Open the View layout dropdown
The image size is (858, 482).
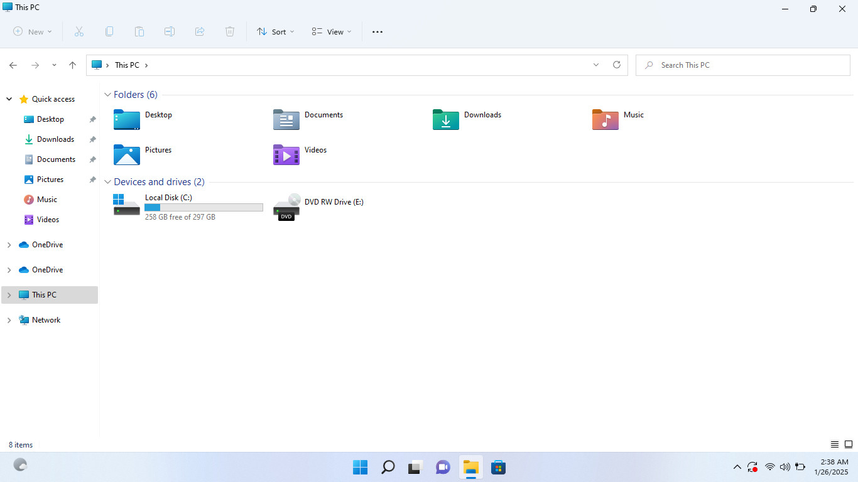332,31
